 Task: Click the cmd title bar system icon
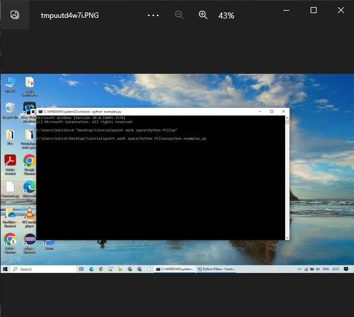[x=40, y=111]
